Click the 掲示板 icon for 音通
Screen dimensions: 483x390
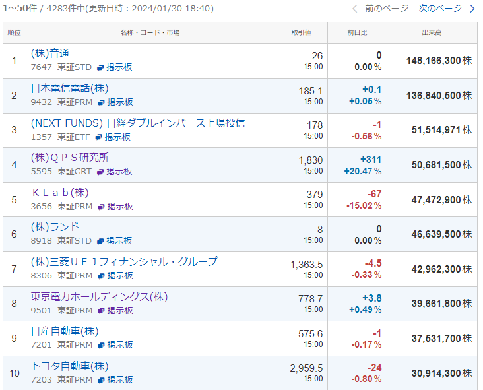tap(100, 67)
